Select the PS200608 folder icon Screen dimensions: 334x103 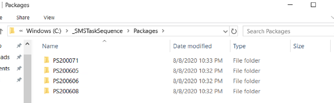tap(47, 91)
